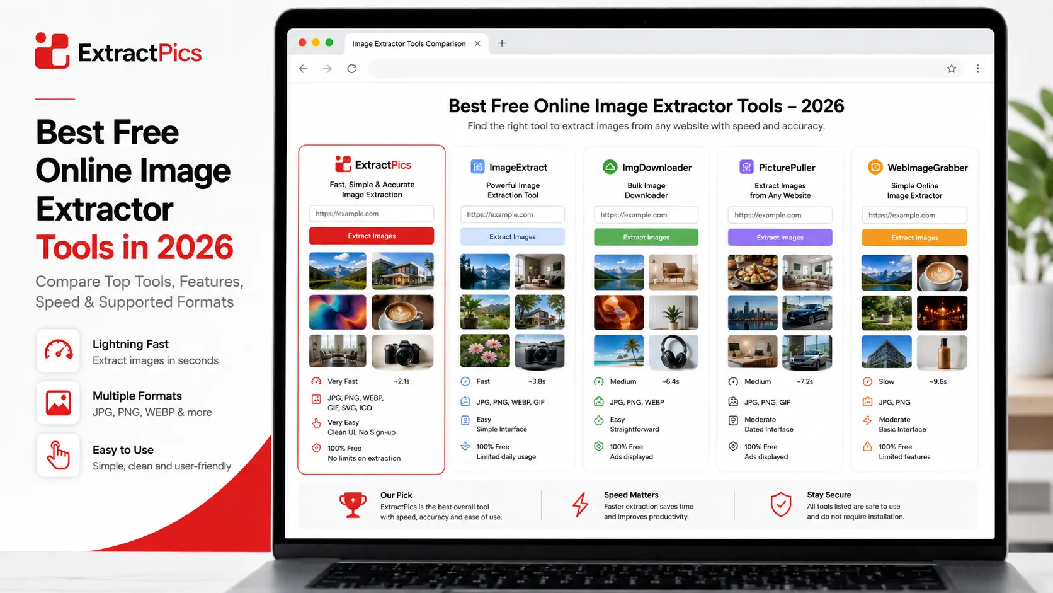The height and width of the screenshot is (593, 1053).
Task: Click the Speed Matters lightning bolt icon
Action: point(580,505)
